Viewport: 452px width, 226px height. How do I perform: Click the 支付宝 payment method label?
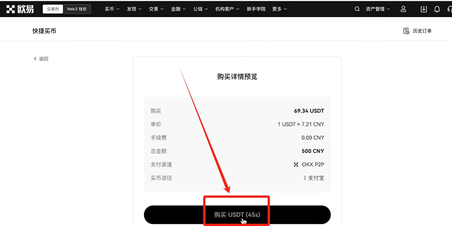point(316,178)
